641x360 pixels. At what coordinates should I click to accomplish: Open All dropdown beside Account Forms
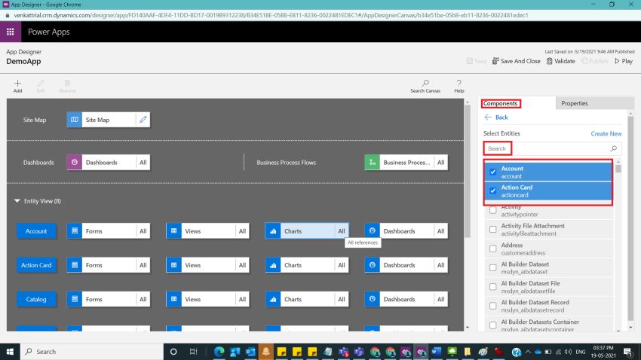pyautogui.click(x=143, y=231)
